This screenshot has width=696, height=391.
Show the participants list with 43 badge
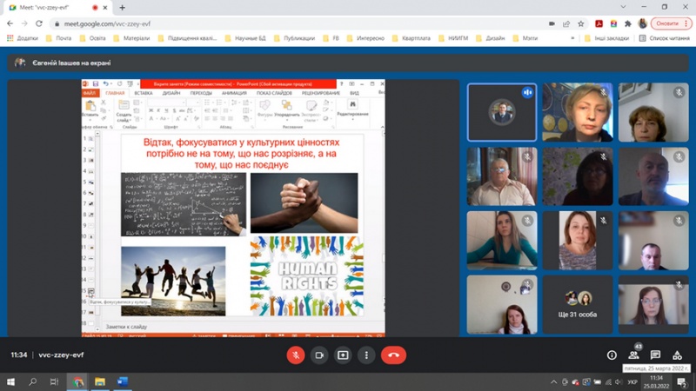(633, 355)
